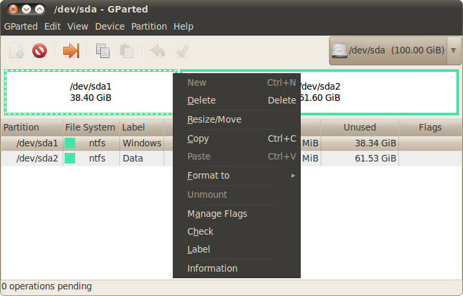
Task: Click the Paste partition toolbar icon
Action: (x=127, y=51)
